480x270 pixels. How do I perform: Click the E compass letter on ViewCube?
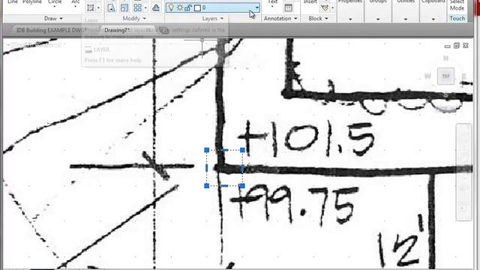click(464, 76)
